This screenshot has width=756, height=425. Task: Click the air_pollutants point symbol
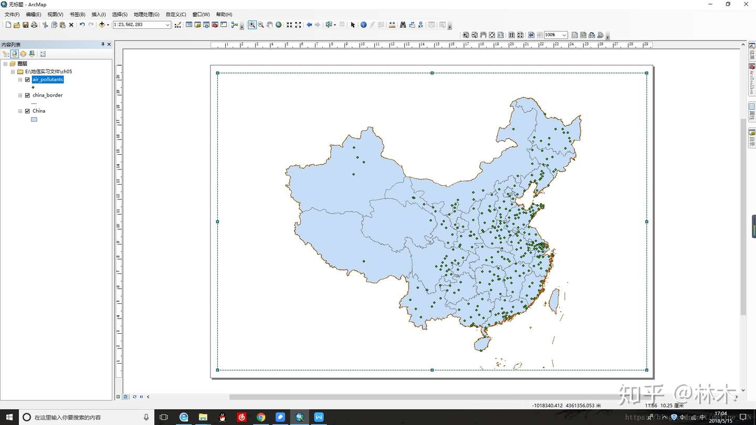pos(33,88)
